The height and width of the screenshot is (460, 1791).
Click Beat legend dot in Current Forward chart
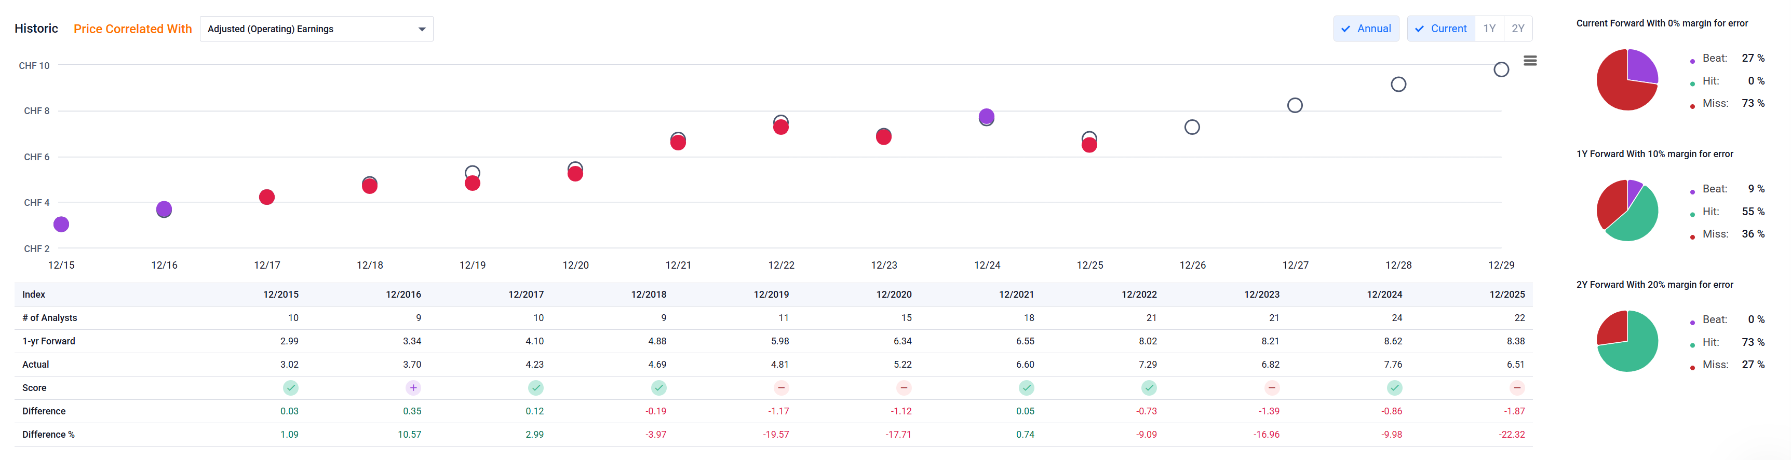pyautogui.click(x=1692, y=61)
